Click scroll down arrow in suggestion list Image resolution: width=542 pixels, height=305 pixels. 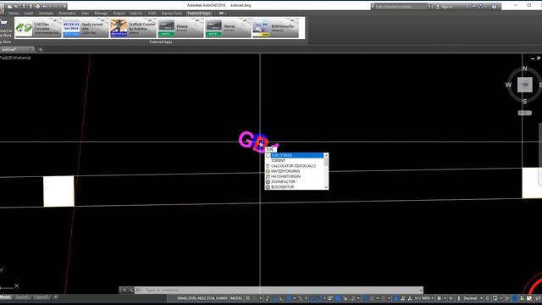click(326, 187)
